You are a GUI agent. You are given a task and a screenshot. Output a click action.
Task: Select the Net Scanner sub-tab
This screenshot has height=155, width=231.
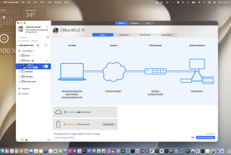point(145,35)
